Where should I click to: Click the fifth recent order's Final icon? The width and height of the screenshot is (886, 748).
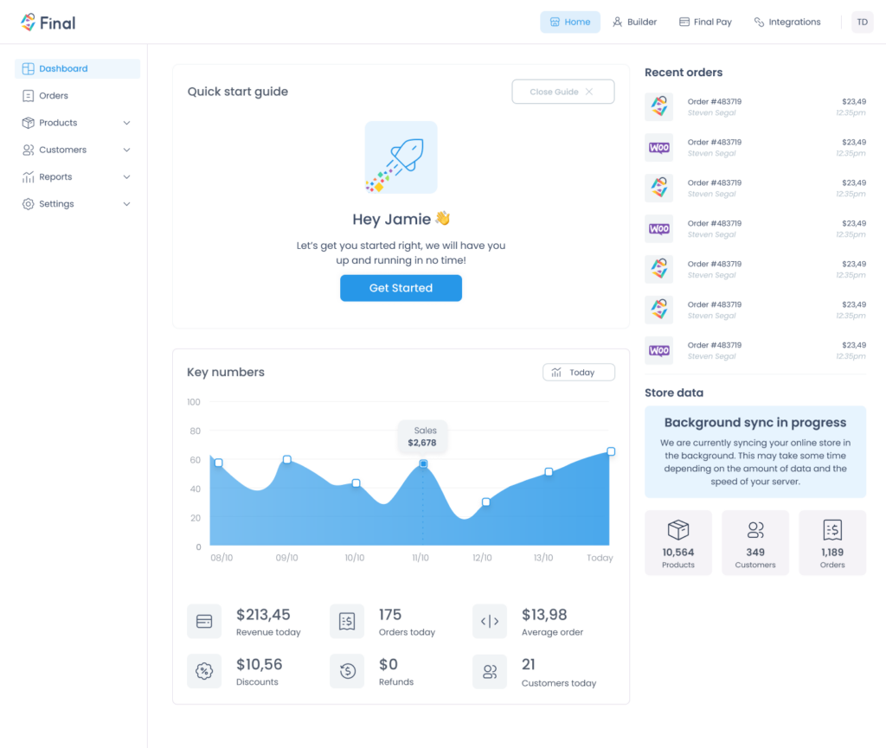point(658,269)
